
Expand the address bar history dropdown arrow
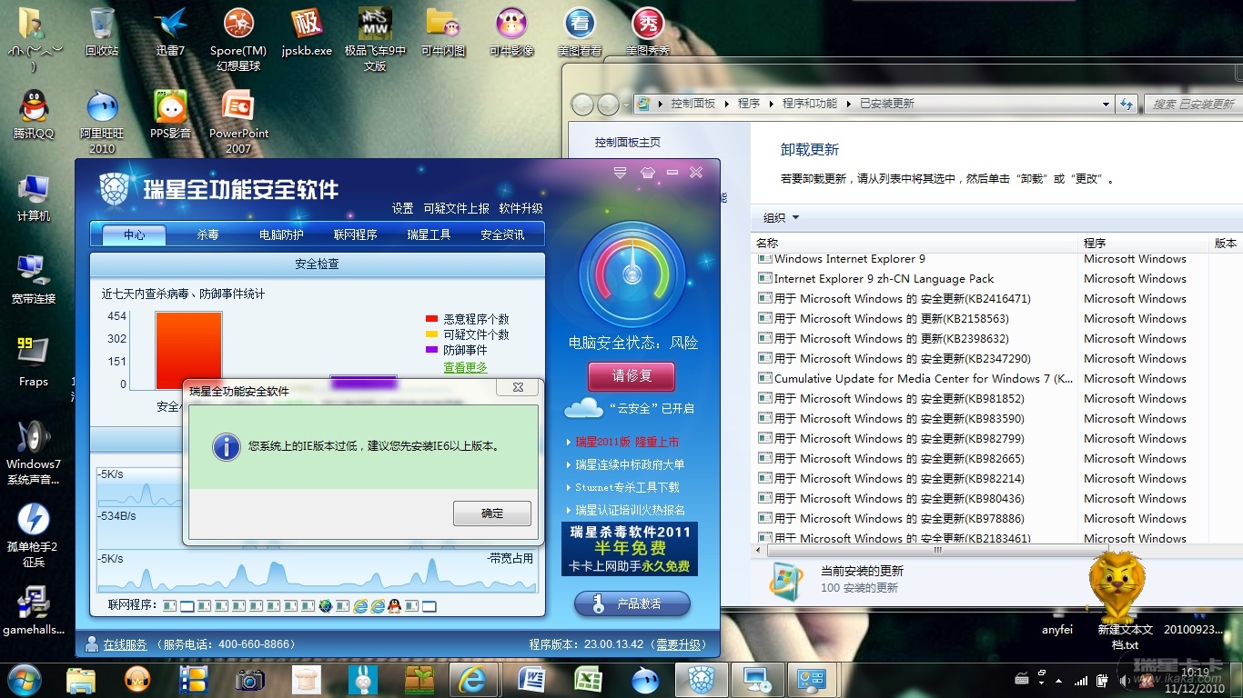tap(1106, 104)
